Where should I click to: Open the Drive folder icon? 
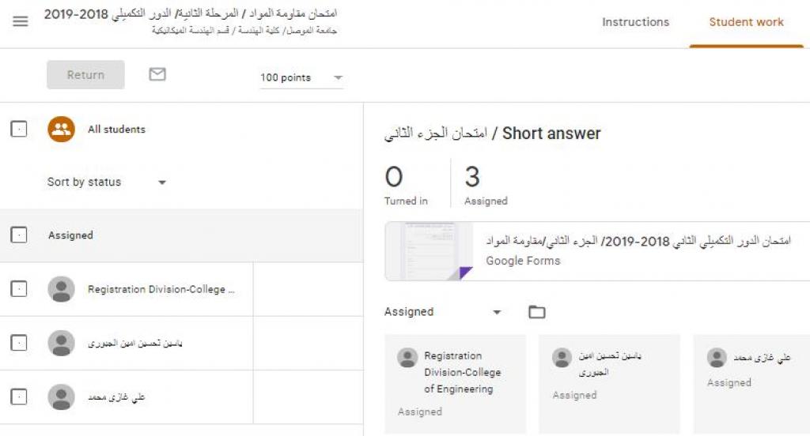[x=537, y=312]
